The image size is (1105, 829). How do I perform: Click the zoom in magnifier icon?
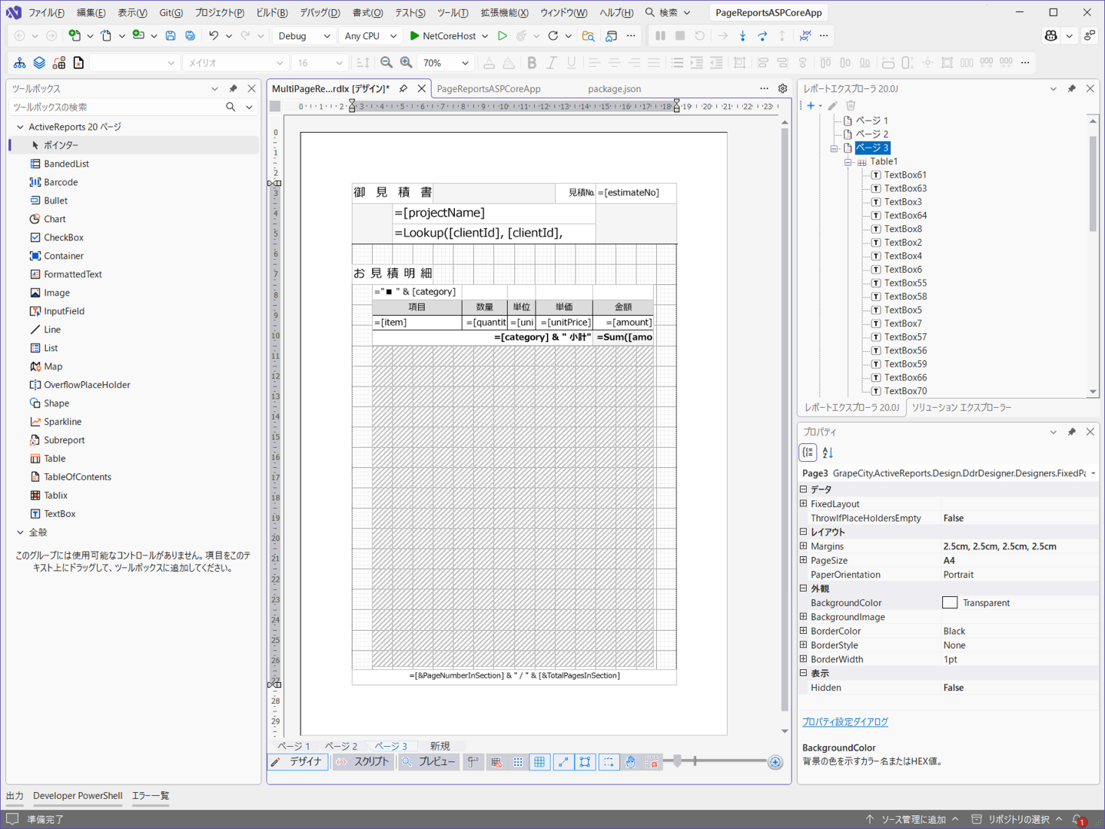[406, 63]
